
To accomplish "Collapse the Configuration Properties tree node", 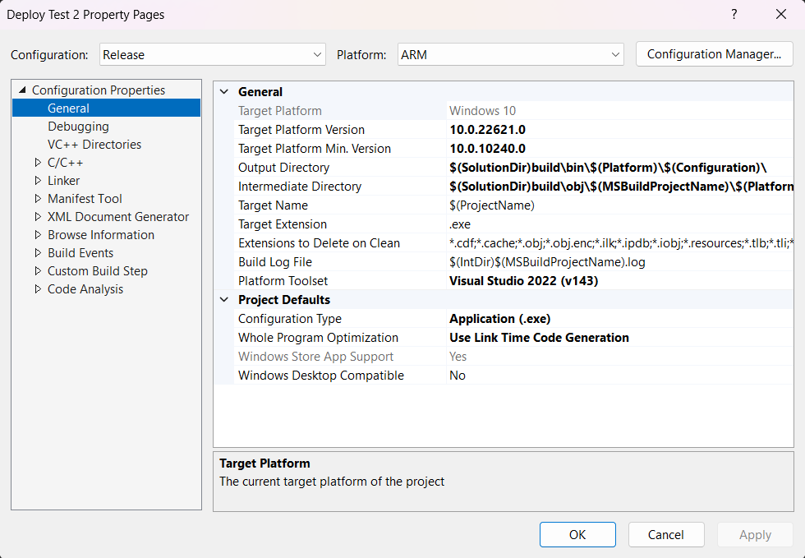I will 22,90.
